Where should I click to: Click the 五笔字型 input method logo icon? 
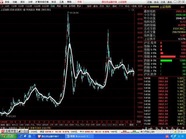point(2,131)
